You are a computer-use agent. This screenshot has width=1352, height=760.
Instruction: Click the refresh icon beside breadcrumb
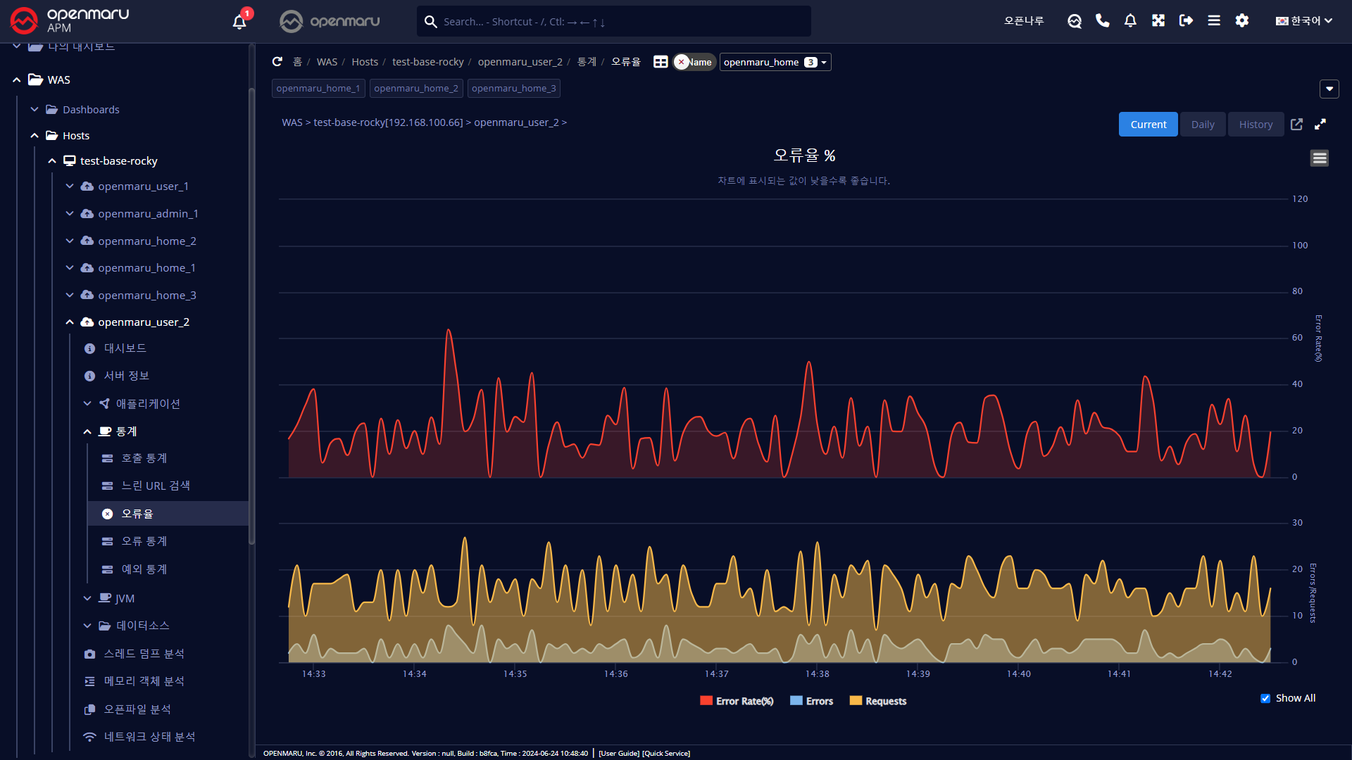tap(277, 62)
